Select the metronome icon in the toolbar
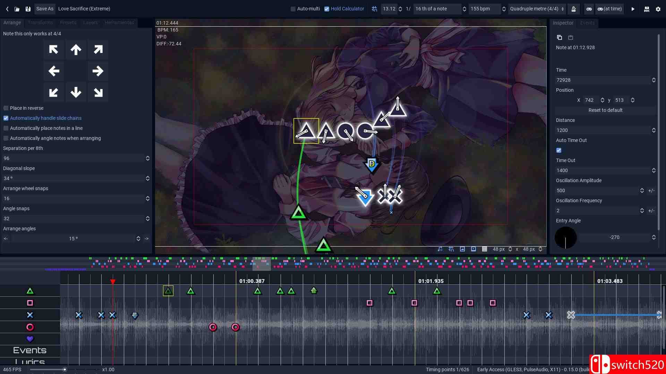 pos(573,9)
